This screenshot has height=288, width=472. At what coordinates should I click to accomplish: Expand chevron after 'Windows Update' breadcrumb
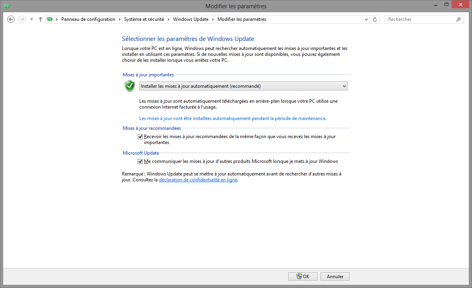coord(213,19)
